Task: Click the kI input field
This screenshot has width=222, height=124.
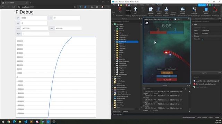Action: pos(66,18)
